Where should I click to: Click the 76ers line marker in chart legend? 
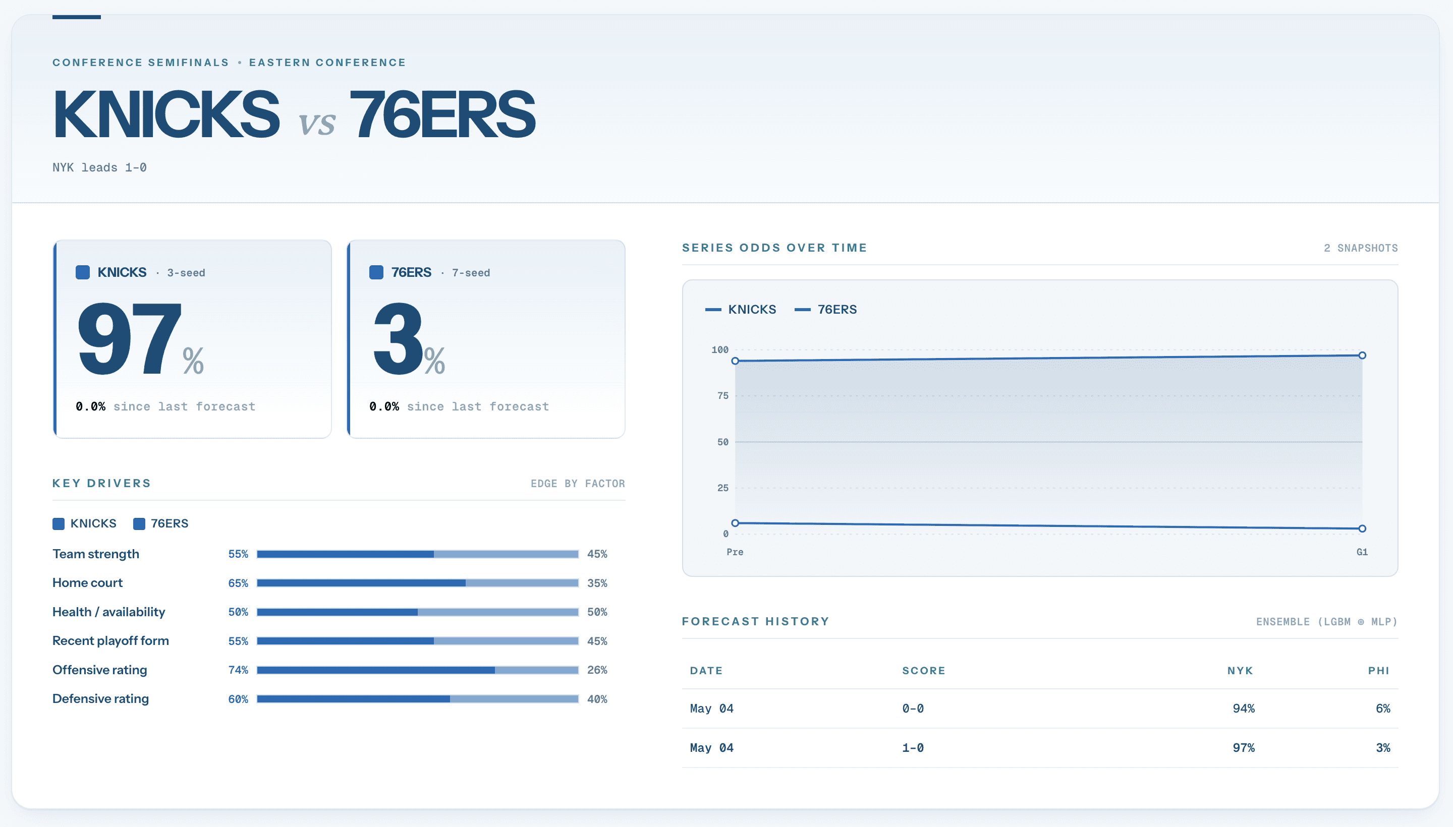[802, 310]
